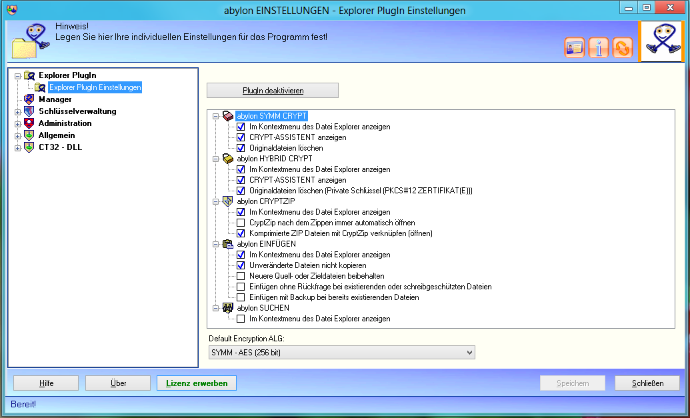This screenshot has height=418, width=690.
Task: Open Hilfe button
Action: pyautogui.click(x=46, y=383)
